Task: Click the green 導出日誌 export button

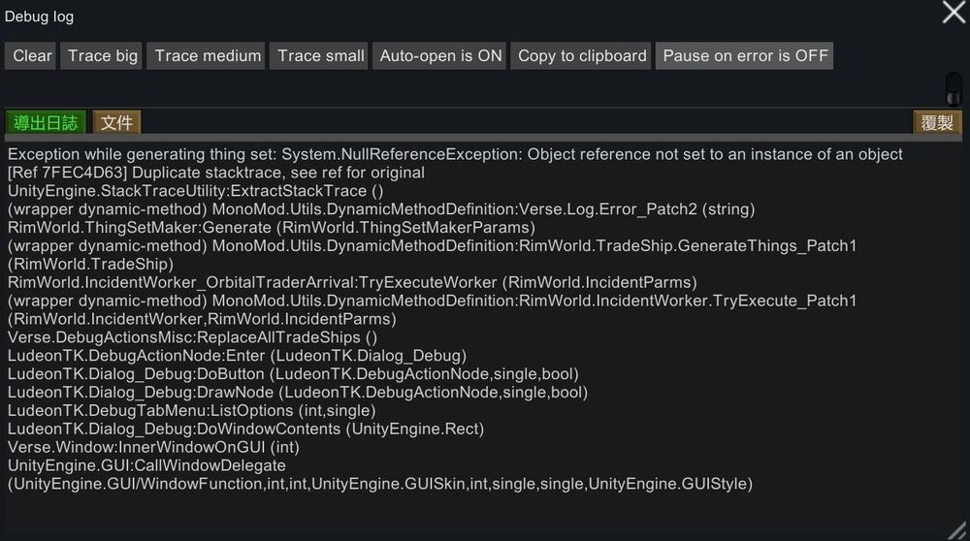Action: [x=46, y=122]
